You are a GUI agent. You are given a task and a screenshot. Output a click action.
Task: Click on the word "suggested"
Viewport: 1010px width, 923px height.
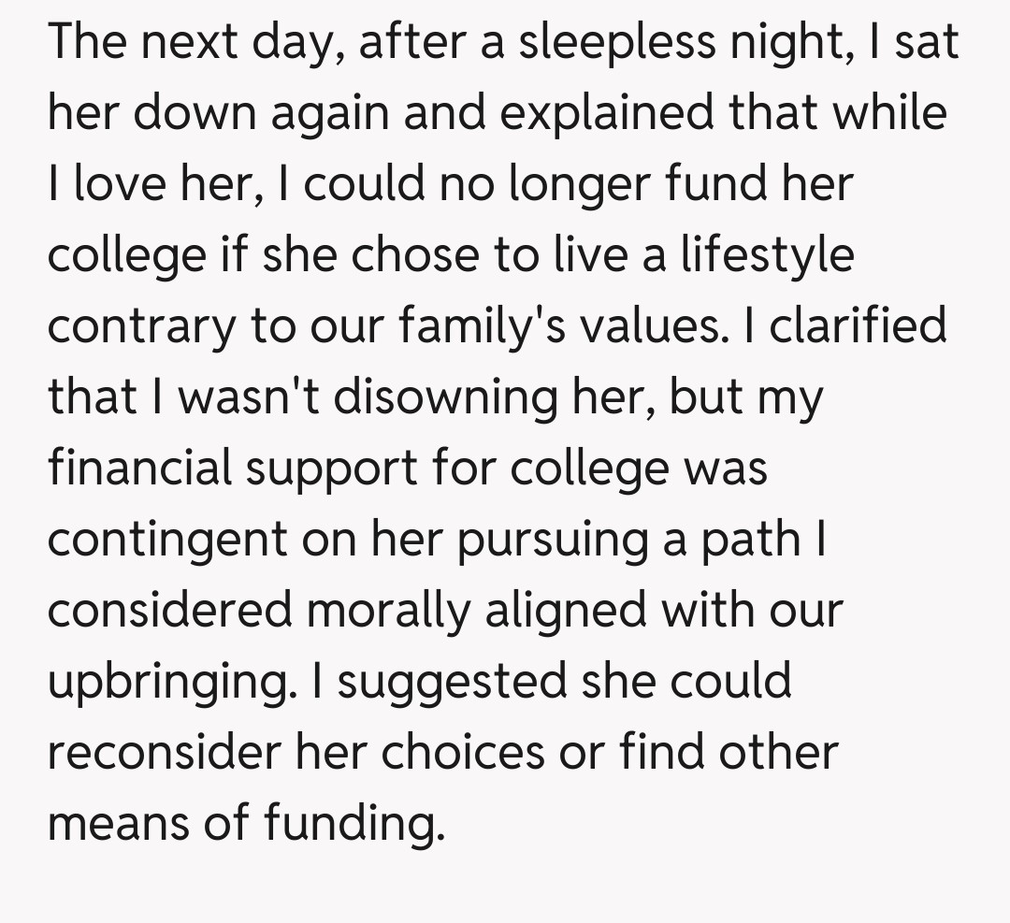(x=453, y=682)
